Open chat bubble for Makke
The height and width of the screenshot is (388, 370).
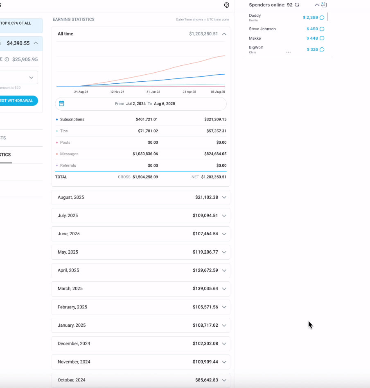pyautogui.click(x=322, y=38)
